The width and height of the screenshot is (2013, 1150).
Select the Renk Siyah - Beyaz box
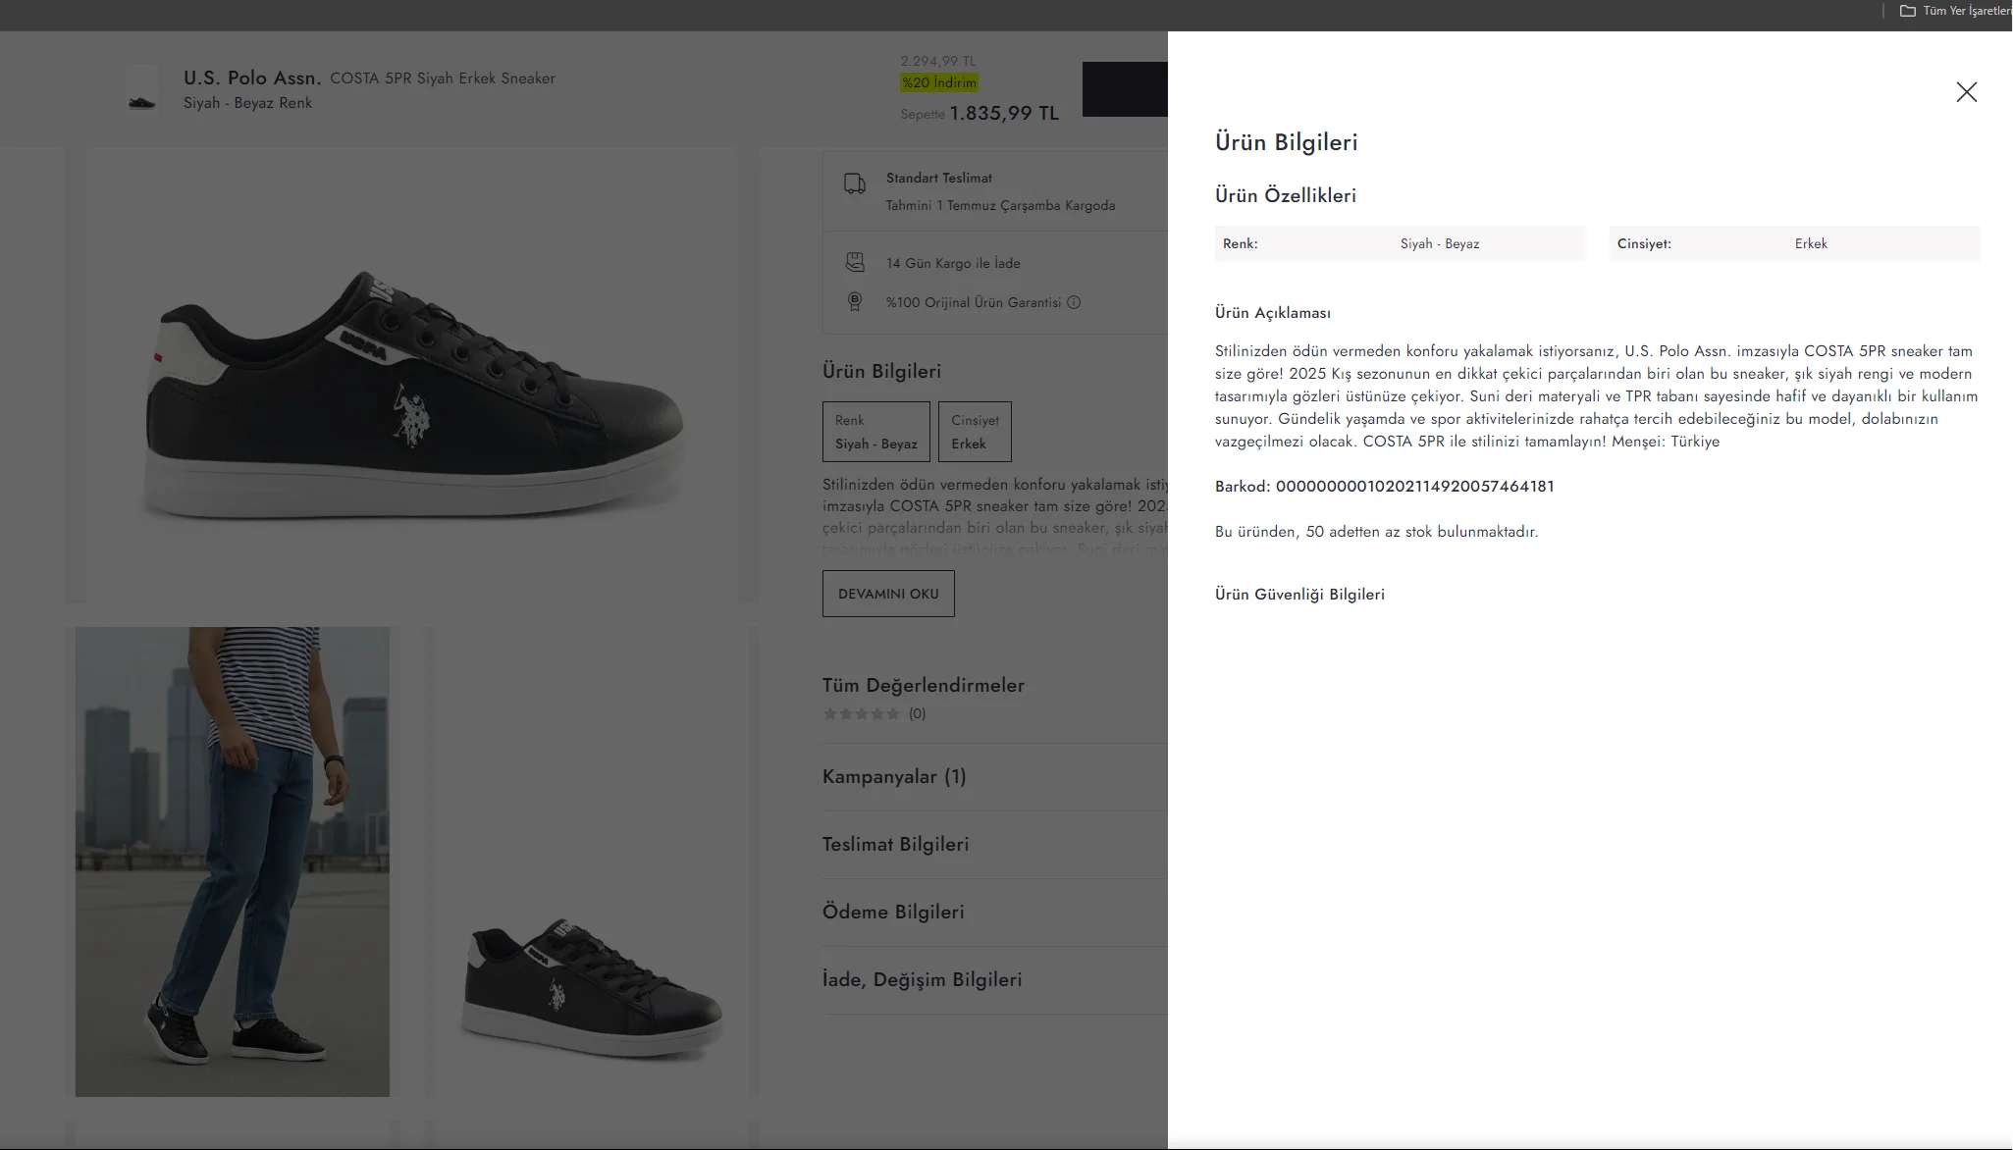875,432
